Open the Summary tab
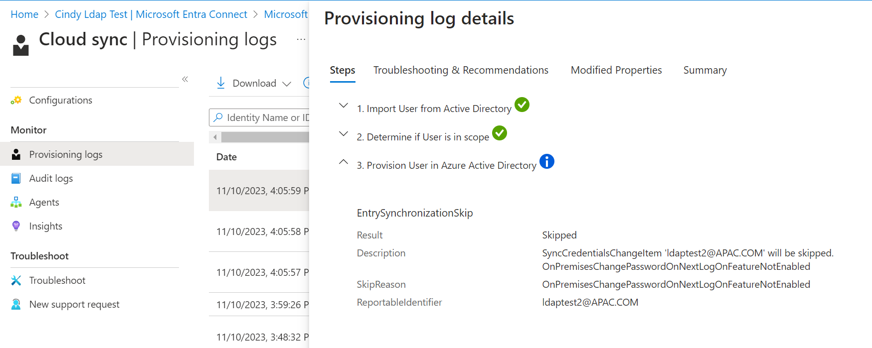 point(705,70)
